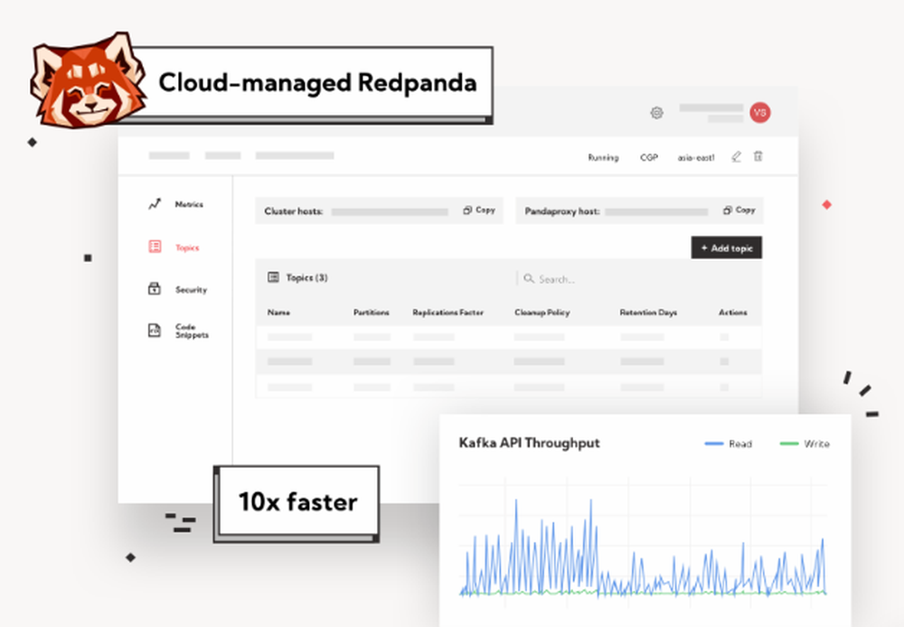This screenshot has width=904, height=627.
Task: Click the Add topic button
Action: click(727, 248)
